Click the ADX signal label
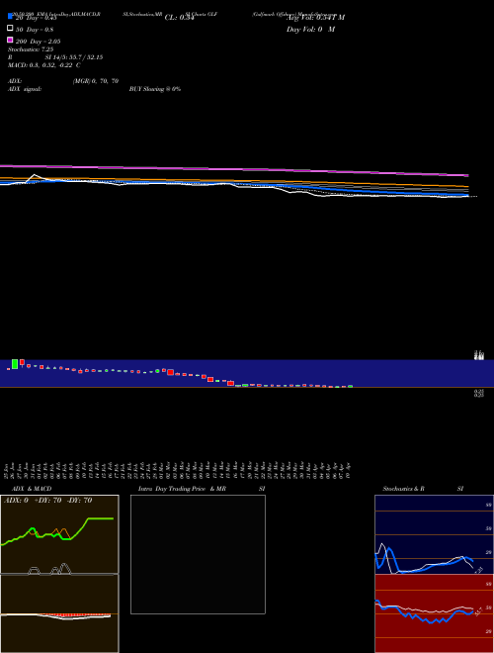The height and width of the screenshot is (653, 494). click(25, 89)
